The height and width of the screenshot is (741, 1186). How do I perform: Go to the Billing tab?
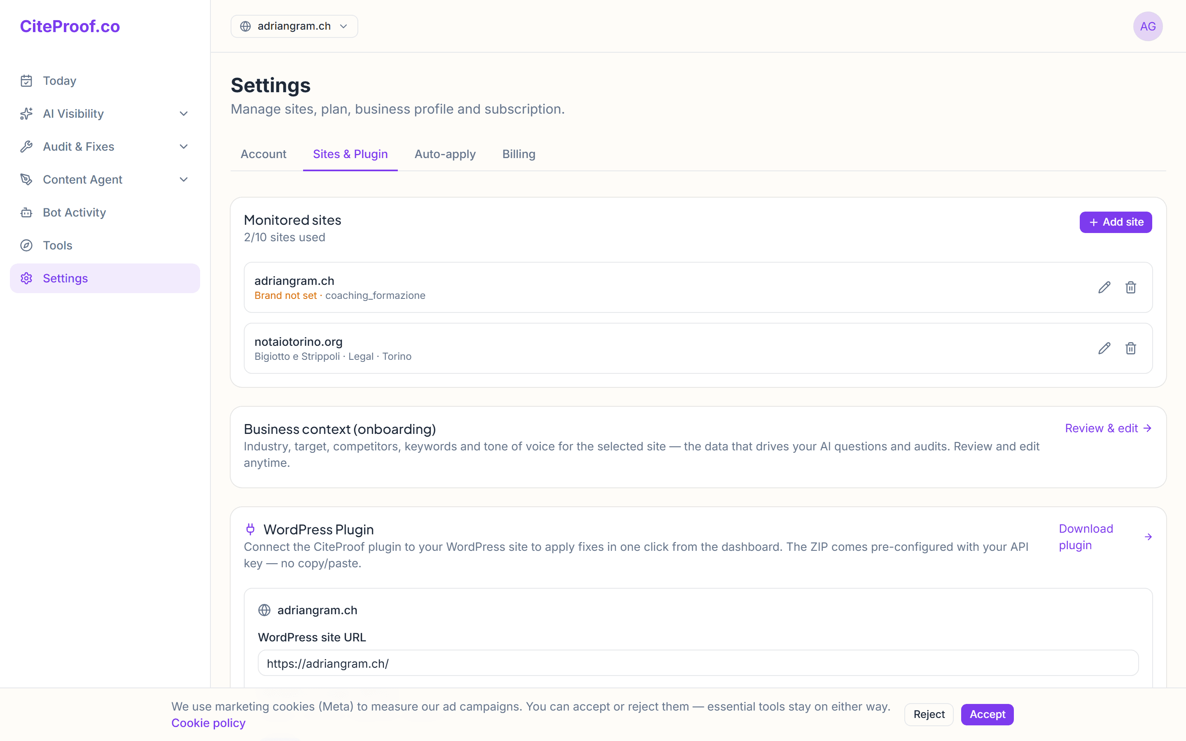518,154
